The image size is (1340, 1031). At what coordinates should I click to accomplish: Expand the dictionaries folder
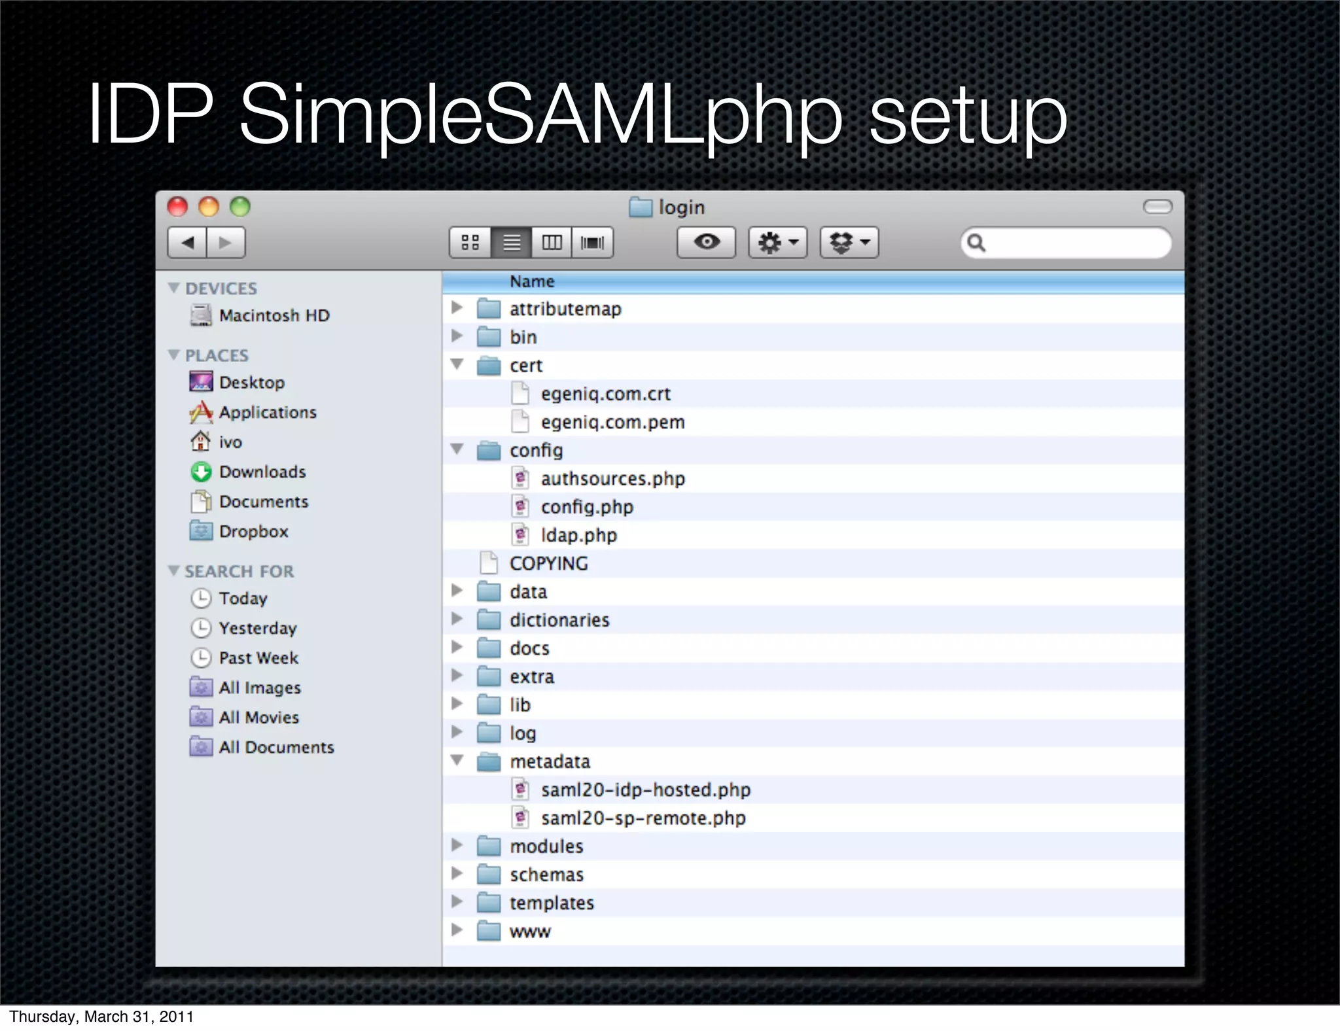click(457, 619)
